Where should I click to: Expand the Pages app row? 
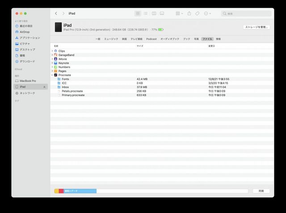point(52,71)
